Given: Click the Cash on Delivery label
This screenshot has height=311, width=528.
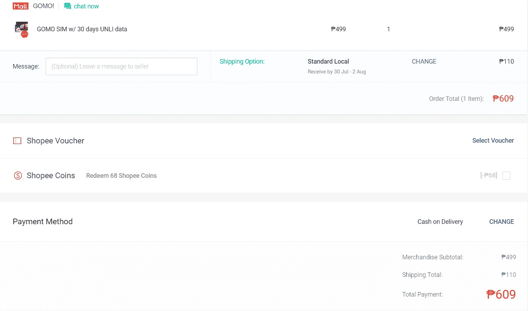Looking at the screenshot, I should 440,222.
